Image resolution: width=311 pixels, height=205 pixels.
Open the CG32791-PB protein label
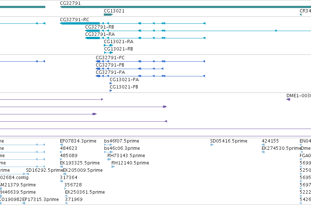click(110, 65)
